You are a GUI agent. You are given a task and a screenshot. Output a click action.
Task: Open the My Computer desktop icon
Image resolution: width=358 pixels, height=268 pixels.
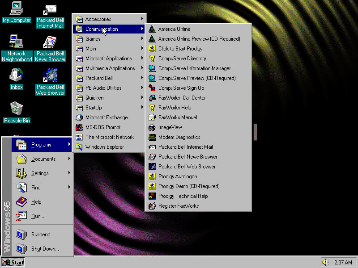[17, 9]
